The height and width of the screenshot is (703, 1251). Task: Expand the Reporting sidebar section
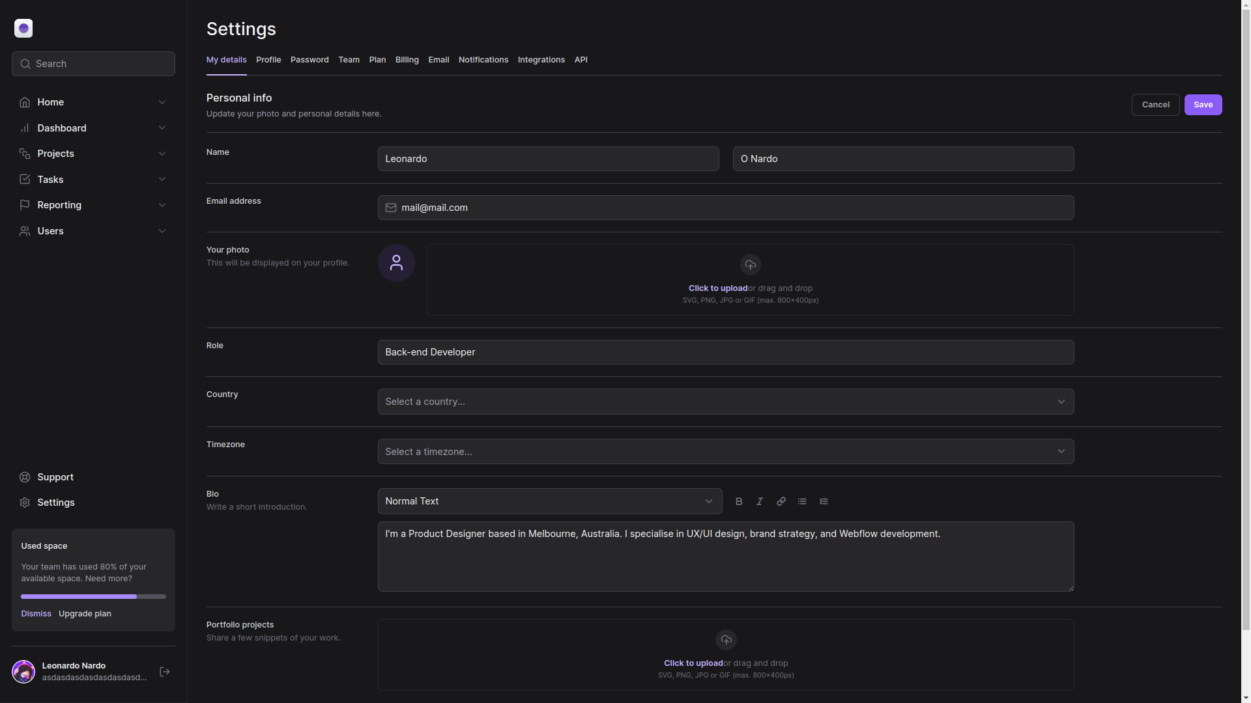coord(93,205)
